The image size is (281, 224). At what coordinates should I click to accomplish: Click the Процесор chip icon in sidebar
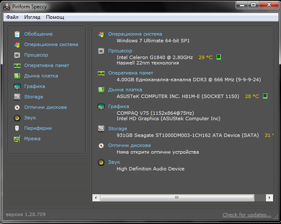(x=17, y=55)
